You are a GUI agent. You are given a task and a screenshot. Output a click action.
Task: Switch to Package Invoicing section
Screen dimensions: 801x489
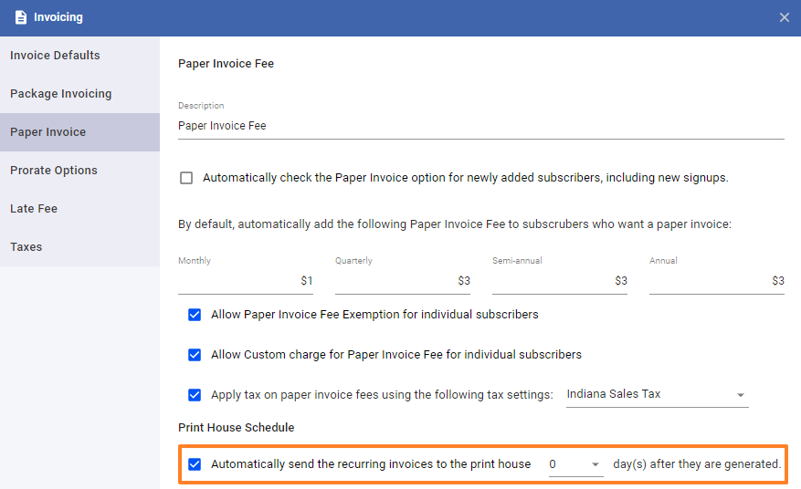[79, 93]
